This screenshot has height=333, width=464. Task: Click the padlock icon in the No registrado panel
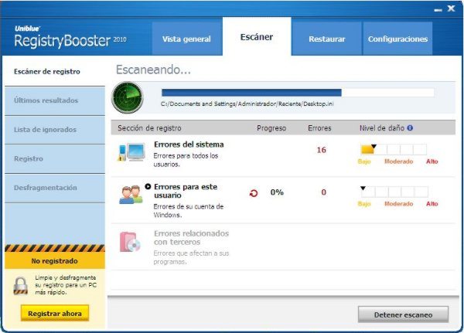(x=20, y=286)
